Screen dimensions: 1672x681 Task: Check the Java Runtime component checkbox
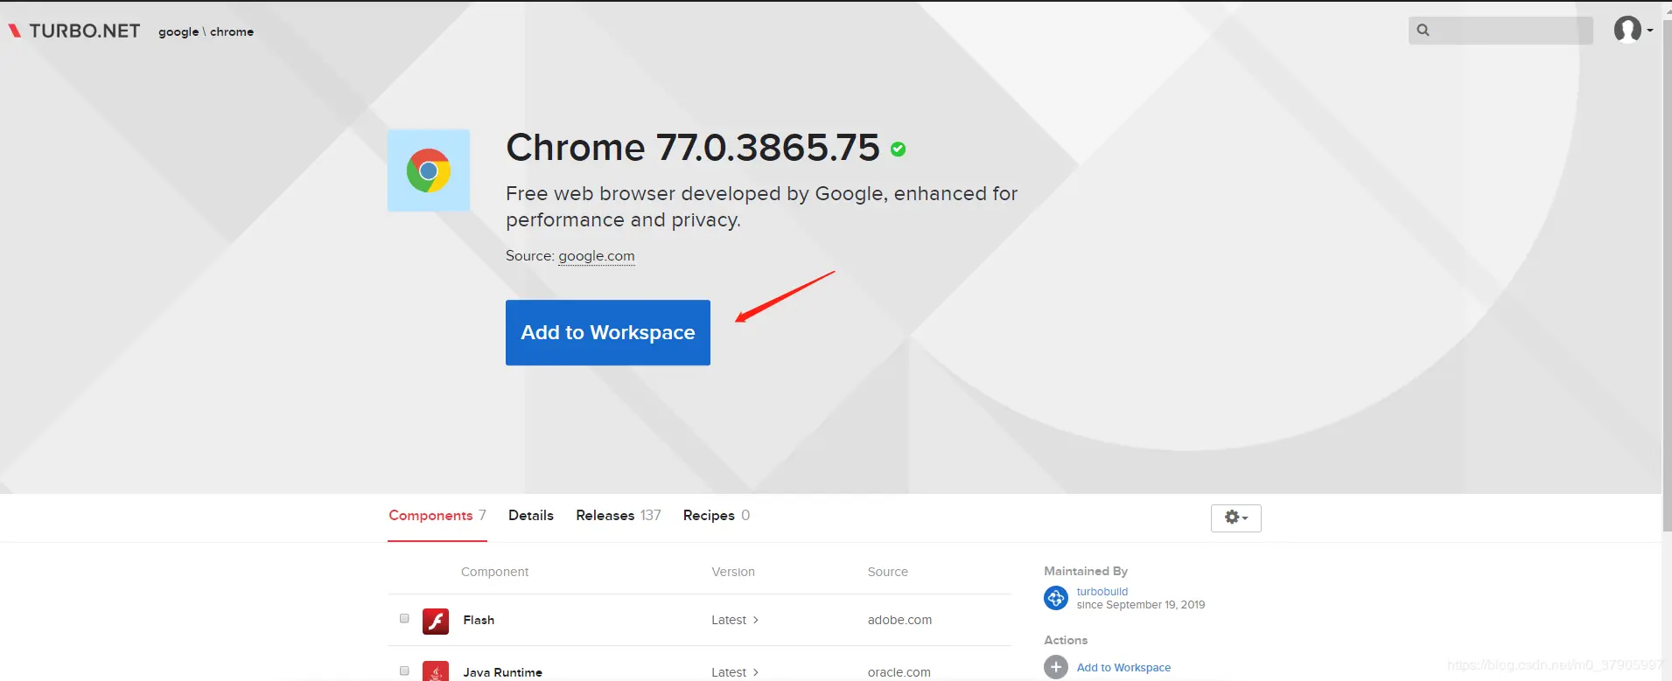tap(404, 671)
